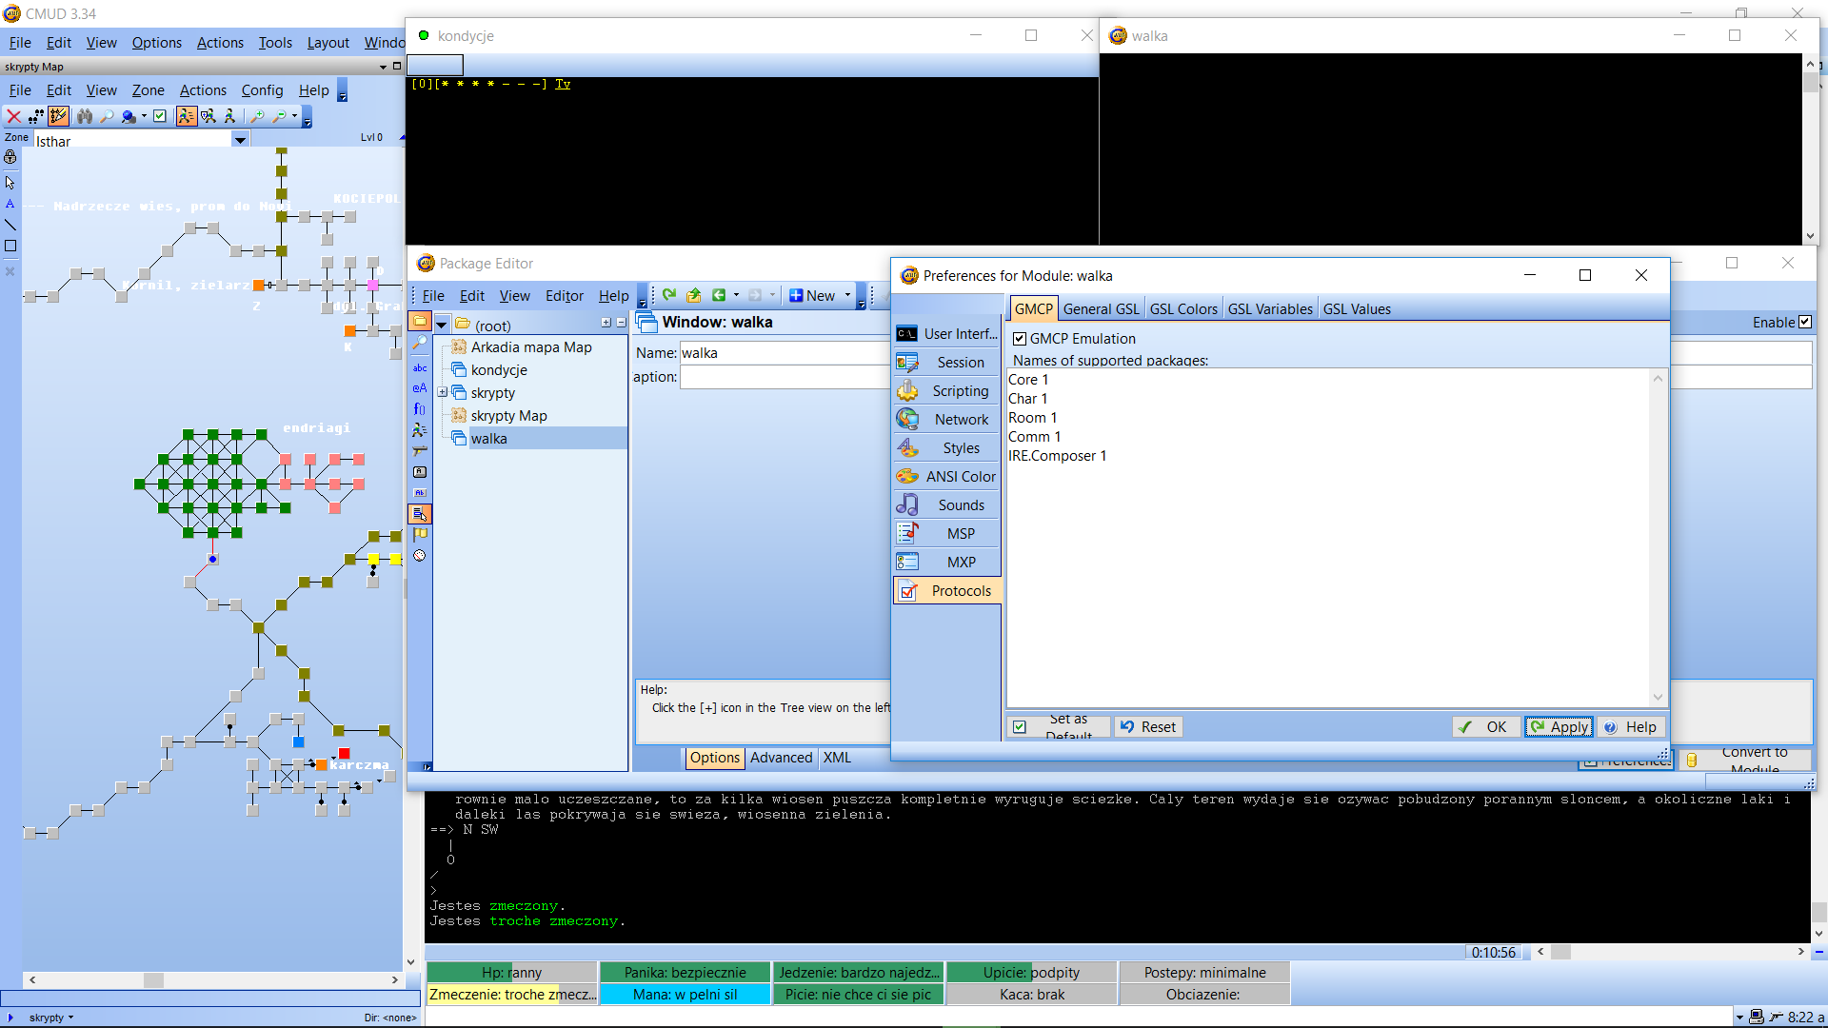This screenshot has height=1028, width=1828.
Task: Select the MXP protocol icon
Action: pos(907,561)
